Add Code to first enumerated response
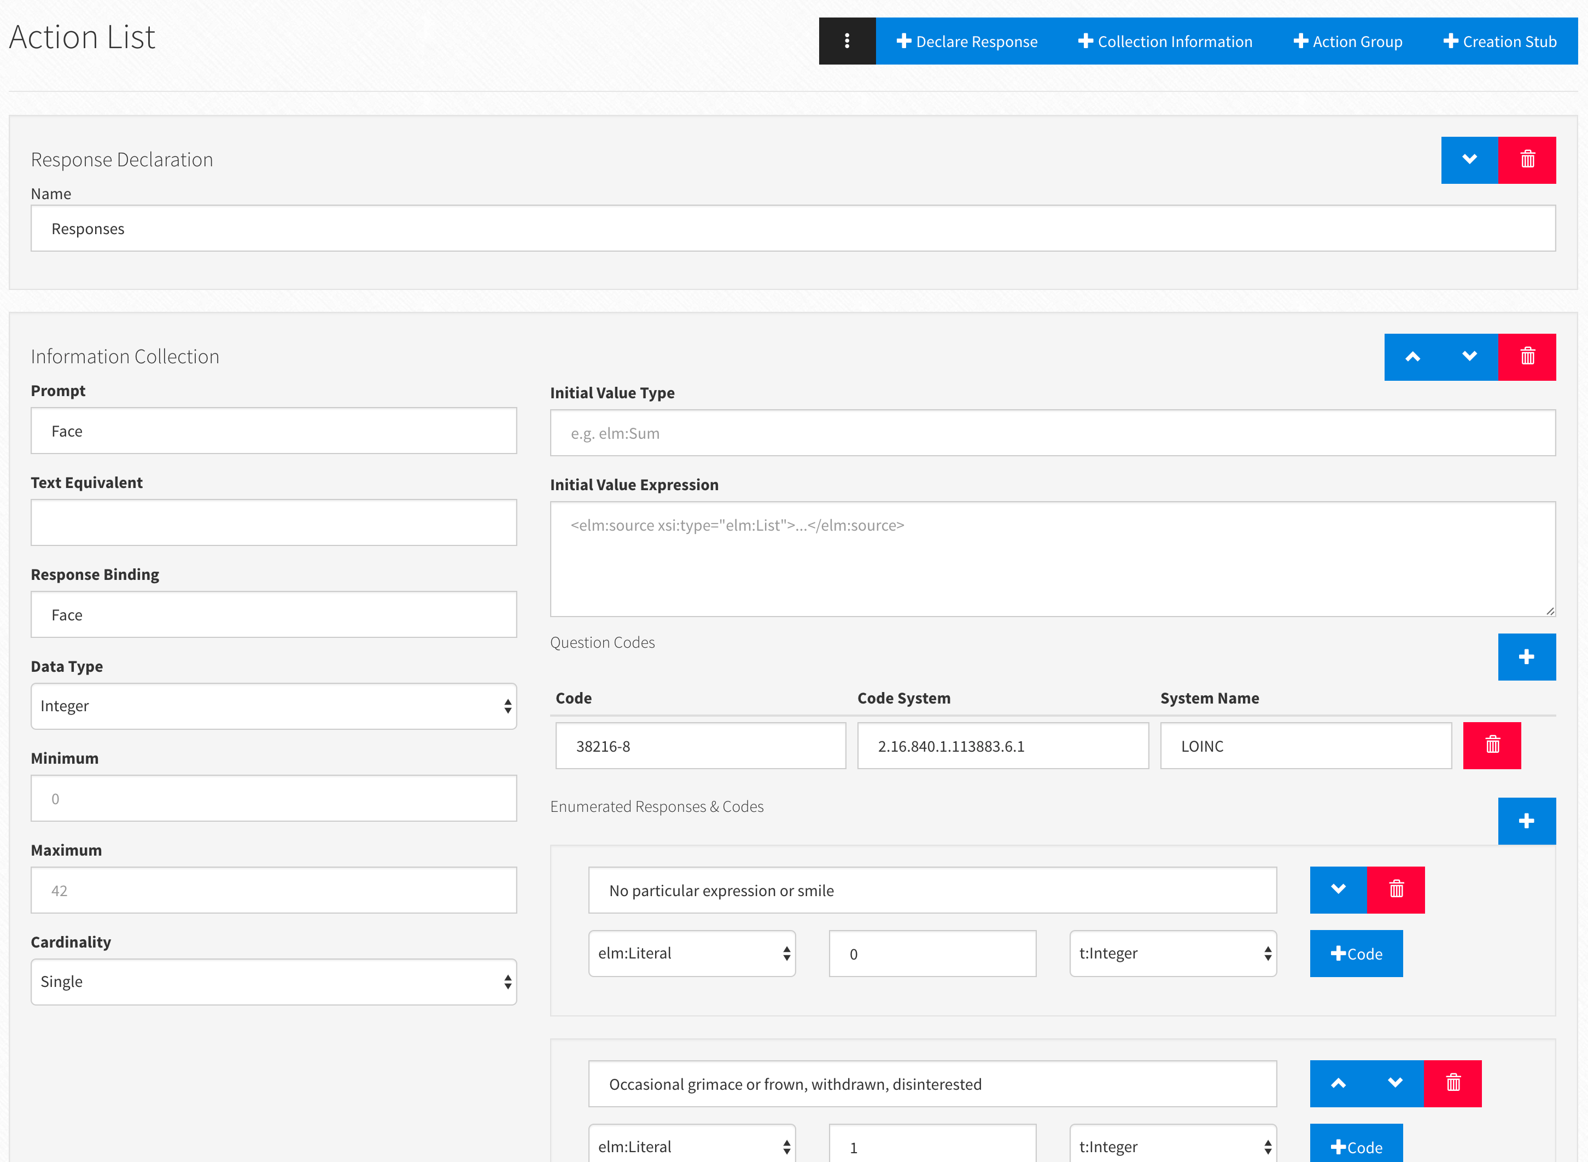The height and width of the screenshot is (1162, 1588). tap(1355, 953)
